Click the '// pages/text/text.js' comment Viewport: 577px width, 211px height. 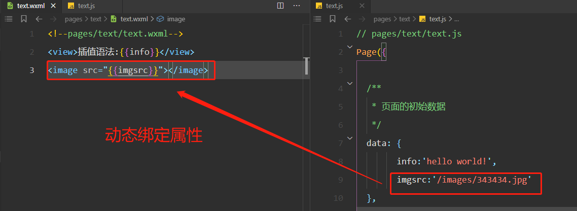409,34
